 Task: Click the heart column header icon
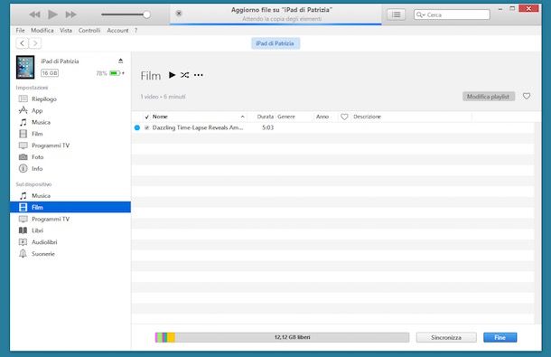pyautogui.click(x=344, y=117)
